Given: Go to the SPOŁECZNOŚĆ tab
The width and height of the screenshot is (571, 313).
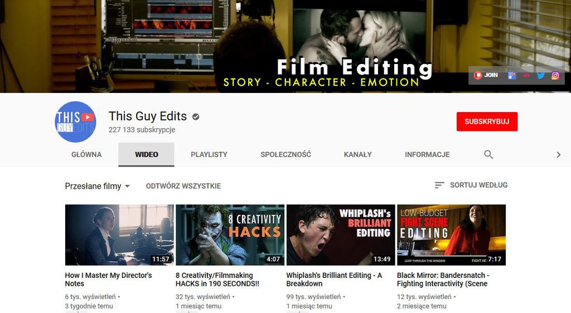Looking at the screenshot, I should point(286,154).
